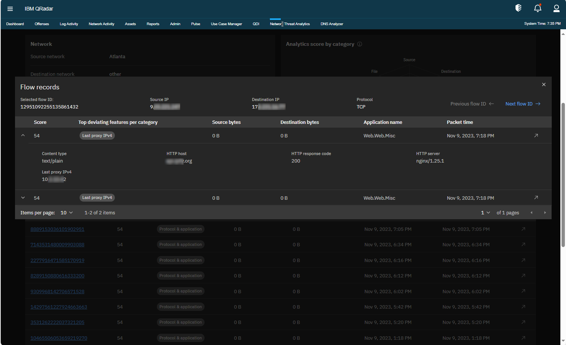Image resolution: width=566 pixels, height=345 pixels.
Task: Open the first expanded flow record via diagonal arrow icon
Action: click(536, 136)
